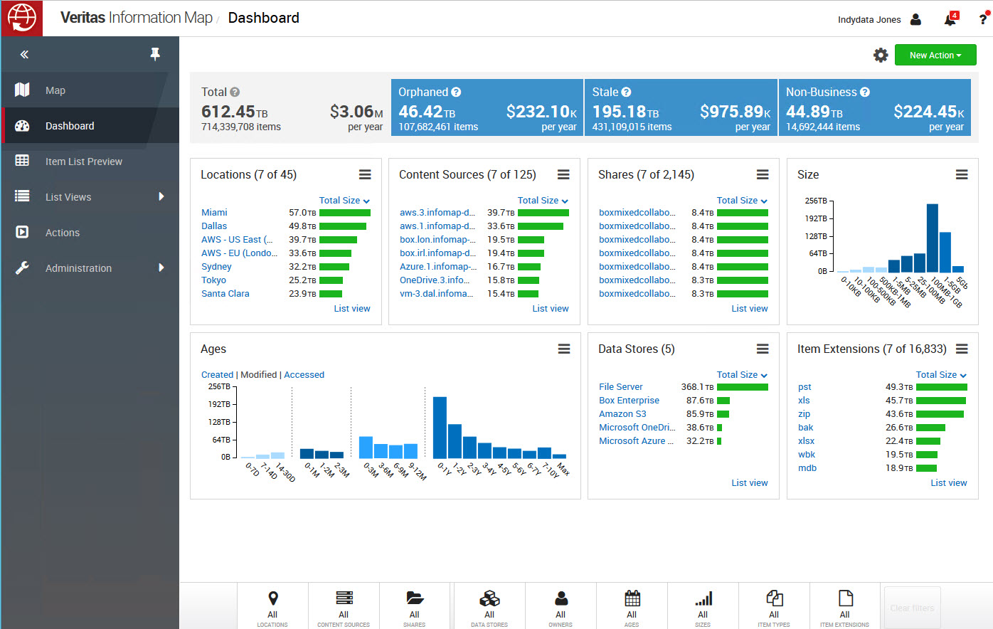Open the Size panel menu
The image size is (993, 629).
click(x=962, y=174)
